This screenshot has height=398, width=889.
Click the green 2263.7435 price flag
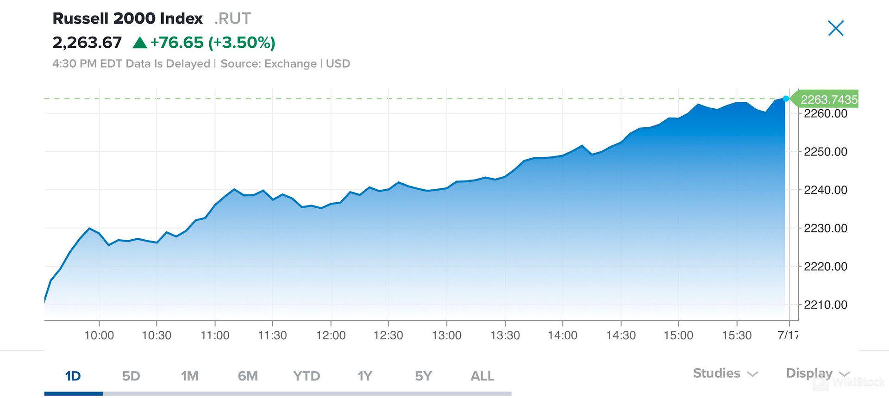pyautogui.click(x=825, y=99)
